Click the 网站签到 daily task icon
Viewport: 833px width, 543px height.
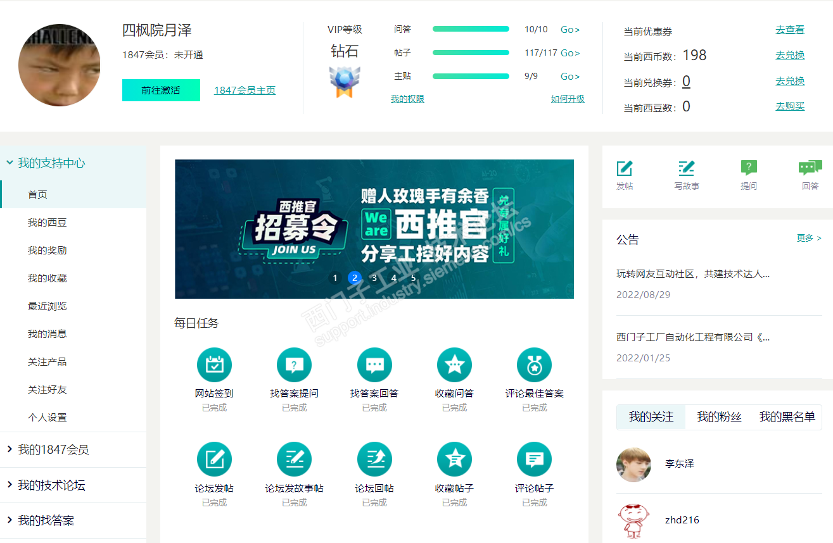[214, 365]
